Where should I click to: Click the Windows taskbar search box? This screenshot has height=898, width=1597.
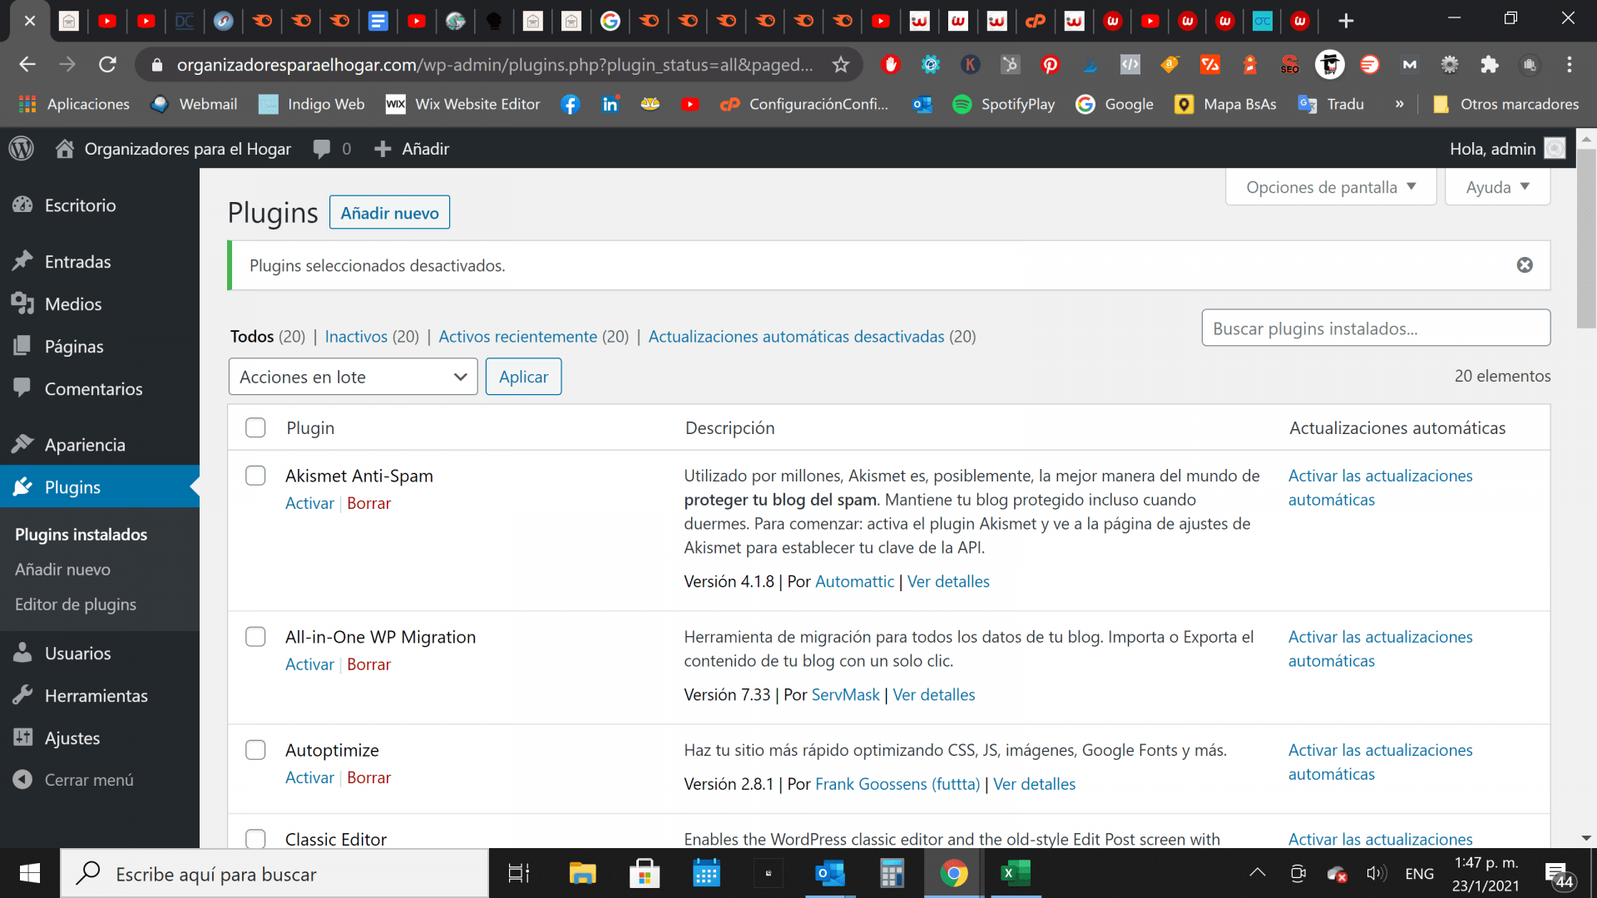tap(274, 874)
